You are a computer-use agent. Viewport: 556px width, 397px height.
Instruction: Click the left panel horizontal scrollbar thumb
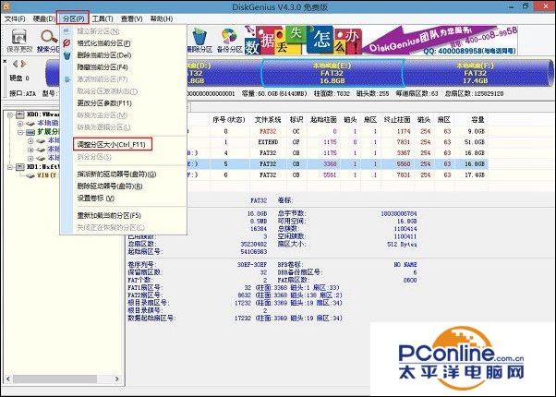[x=55, y=379]
